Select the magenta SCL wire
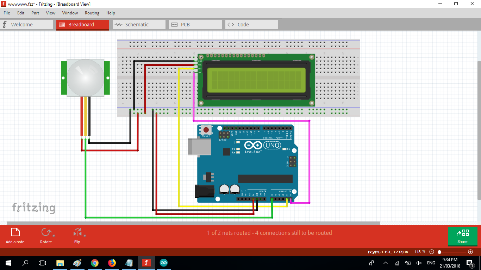The image size is (481, 270). 310,162
